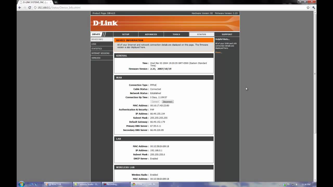The image size is (333, 187).
Task: Follow the More... helpful hints link
Action: click(219, 52)
